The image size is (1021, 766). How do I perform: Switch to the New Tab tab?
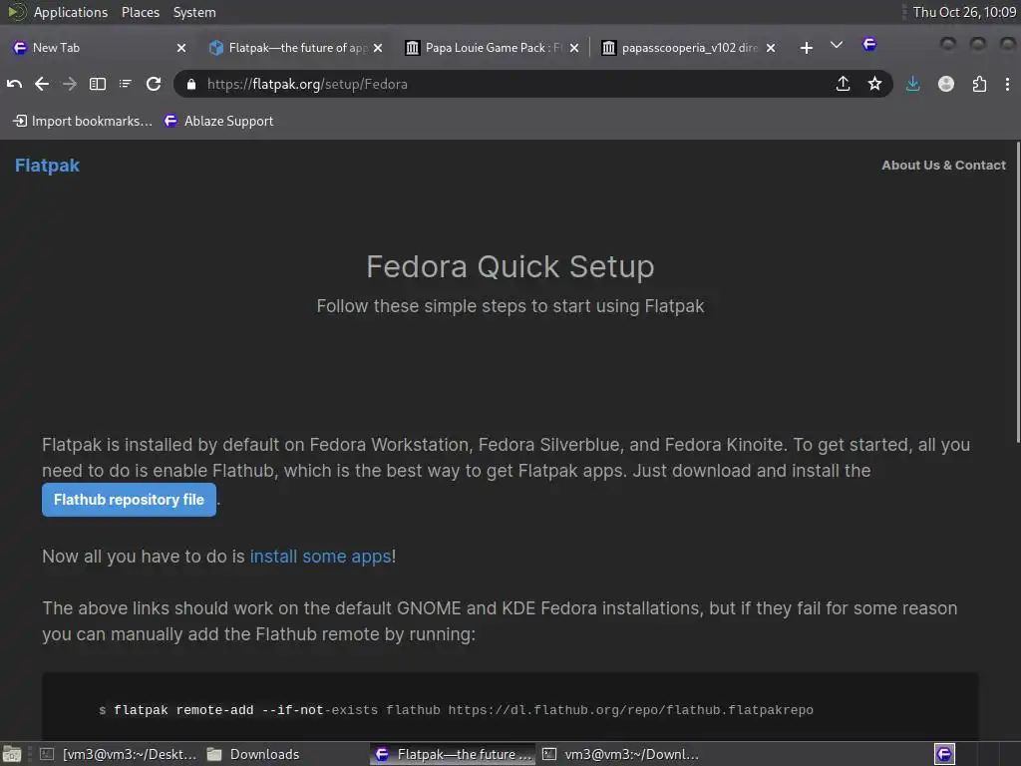point(99,48)
